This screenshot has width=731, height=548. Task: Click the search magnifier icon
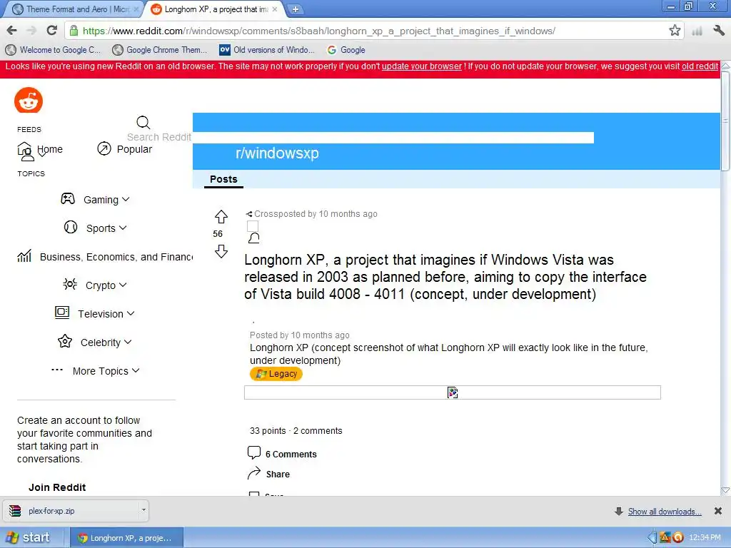click(x=143, y=123)
